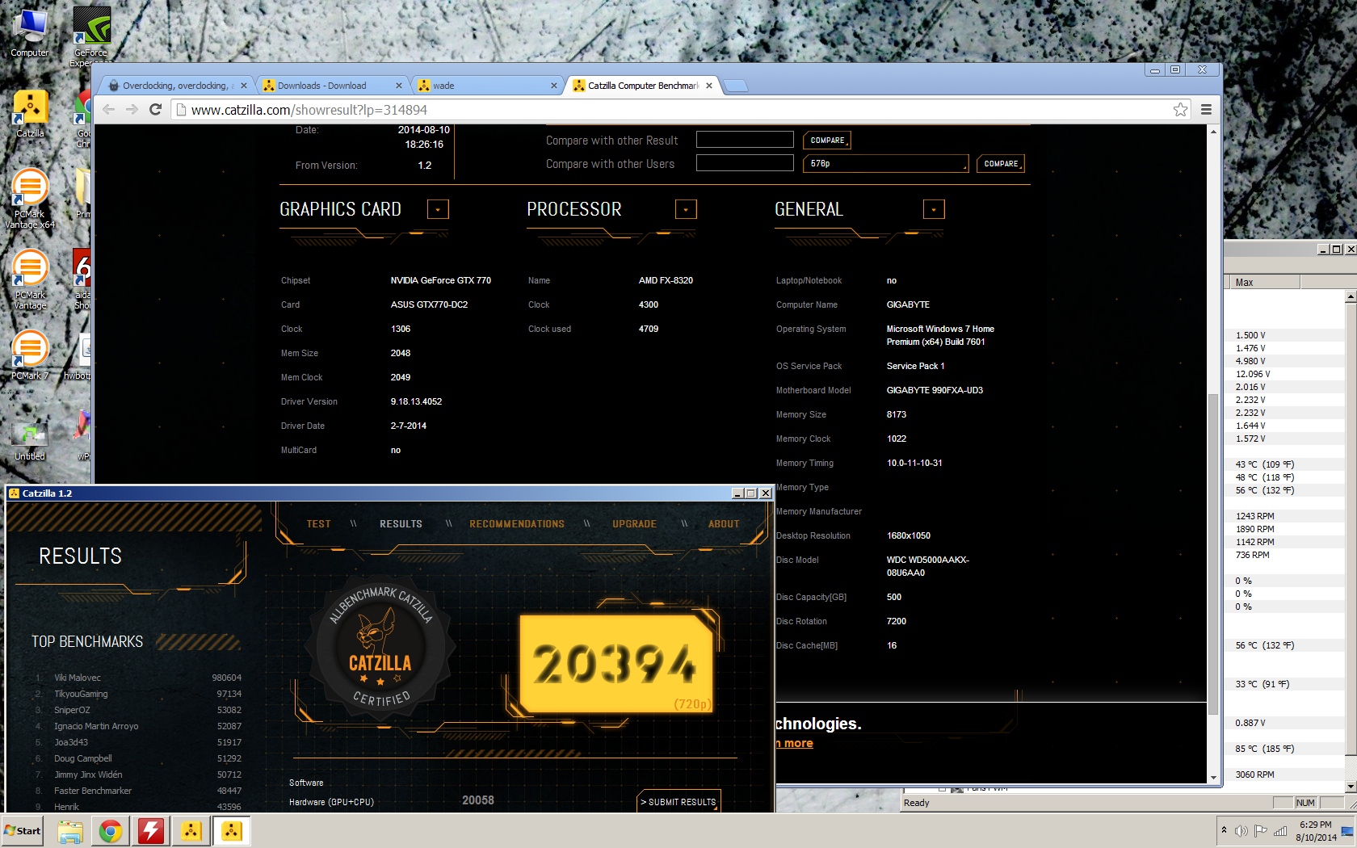The width and height of the screenshot is (1357, 848).
Task: Minimize the Catzilla 1.2 window
Action: (737, 493)
